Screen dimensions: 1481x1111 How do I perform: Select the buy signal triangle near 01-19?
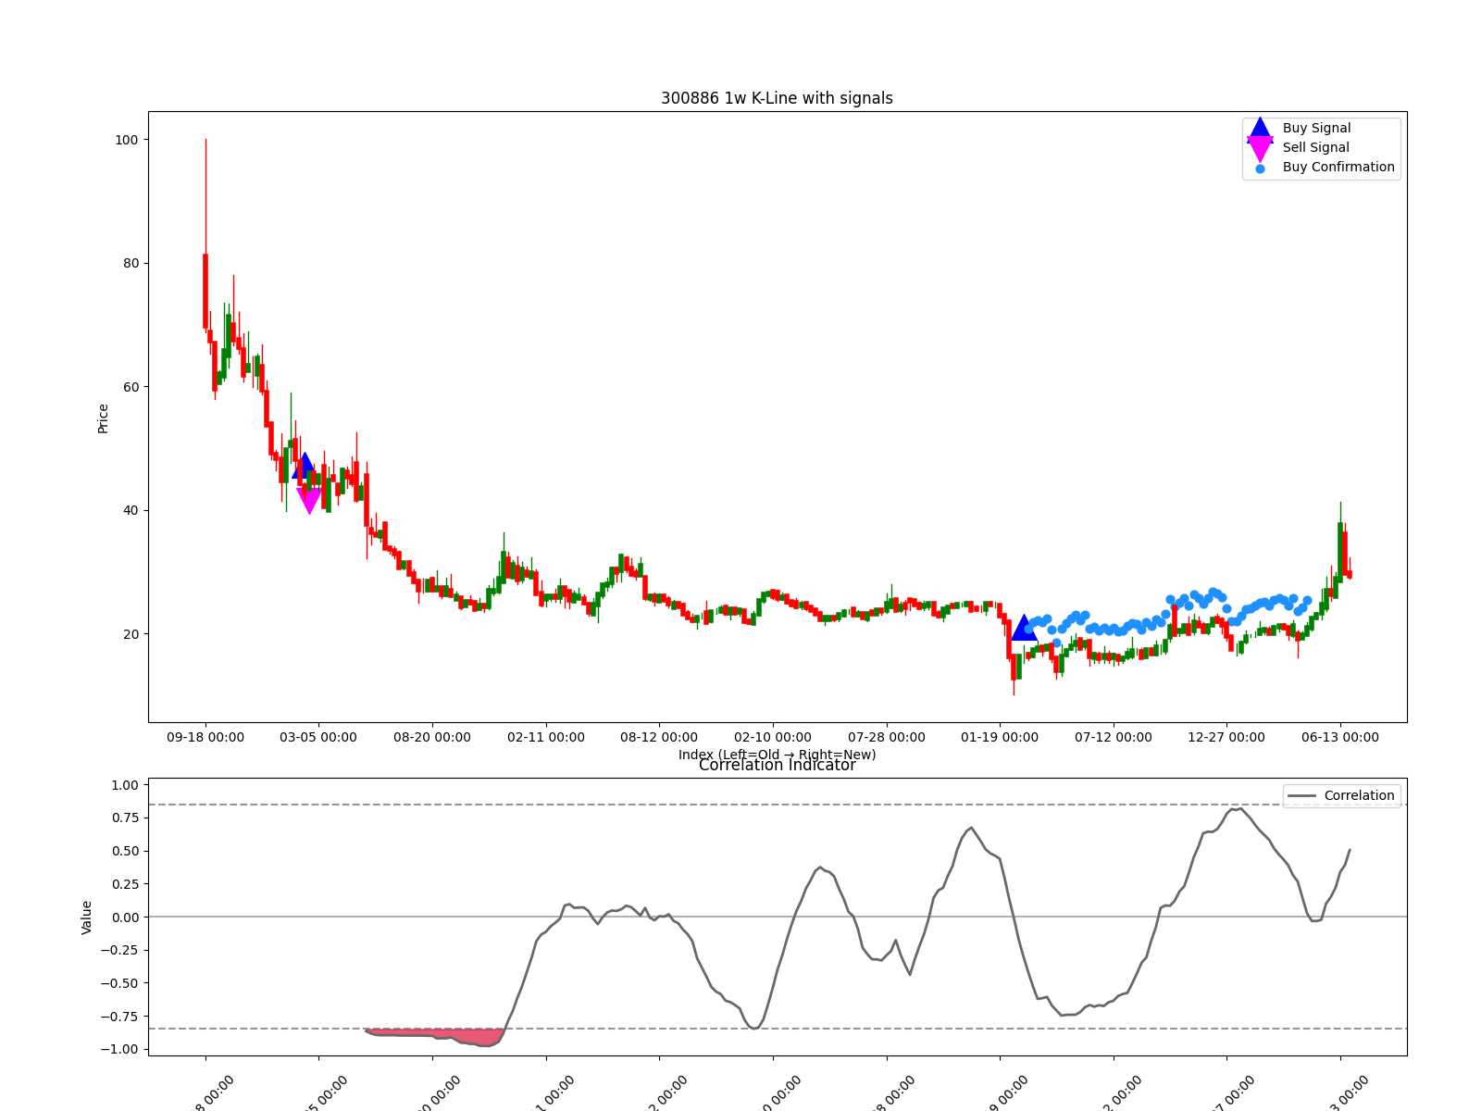pyautogui.click(x=1024, y=628)
